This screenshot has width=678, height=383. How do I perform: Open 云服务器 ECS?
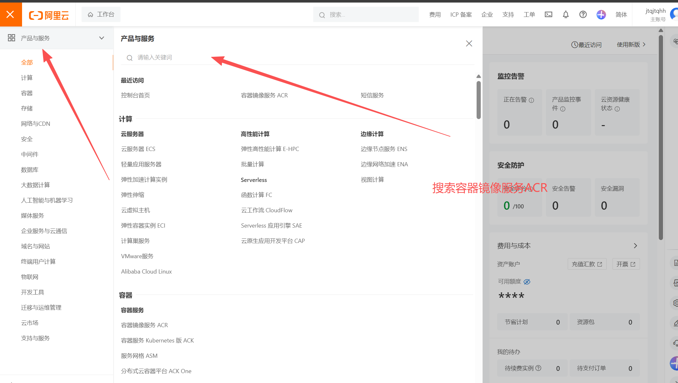[x=138, y=149]
